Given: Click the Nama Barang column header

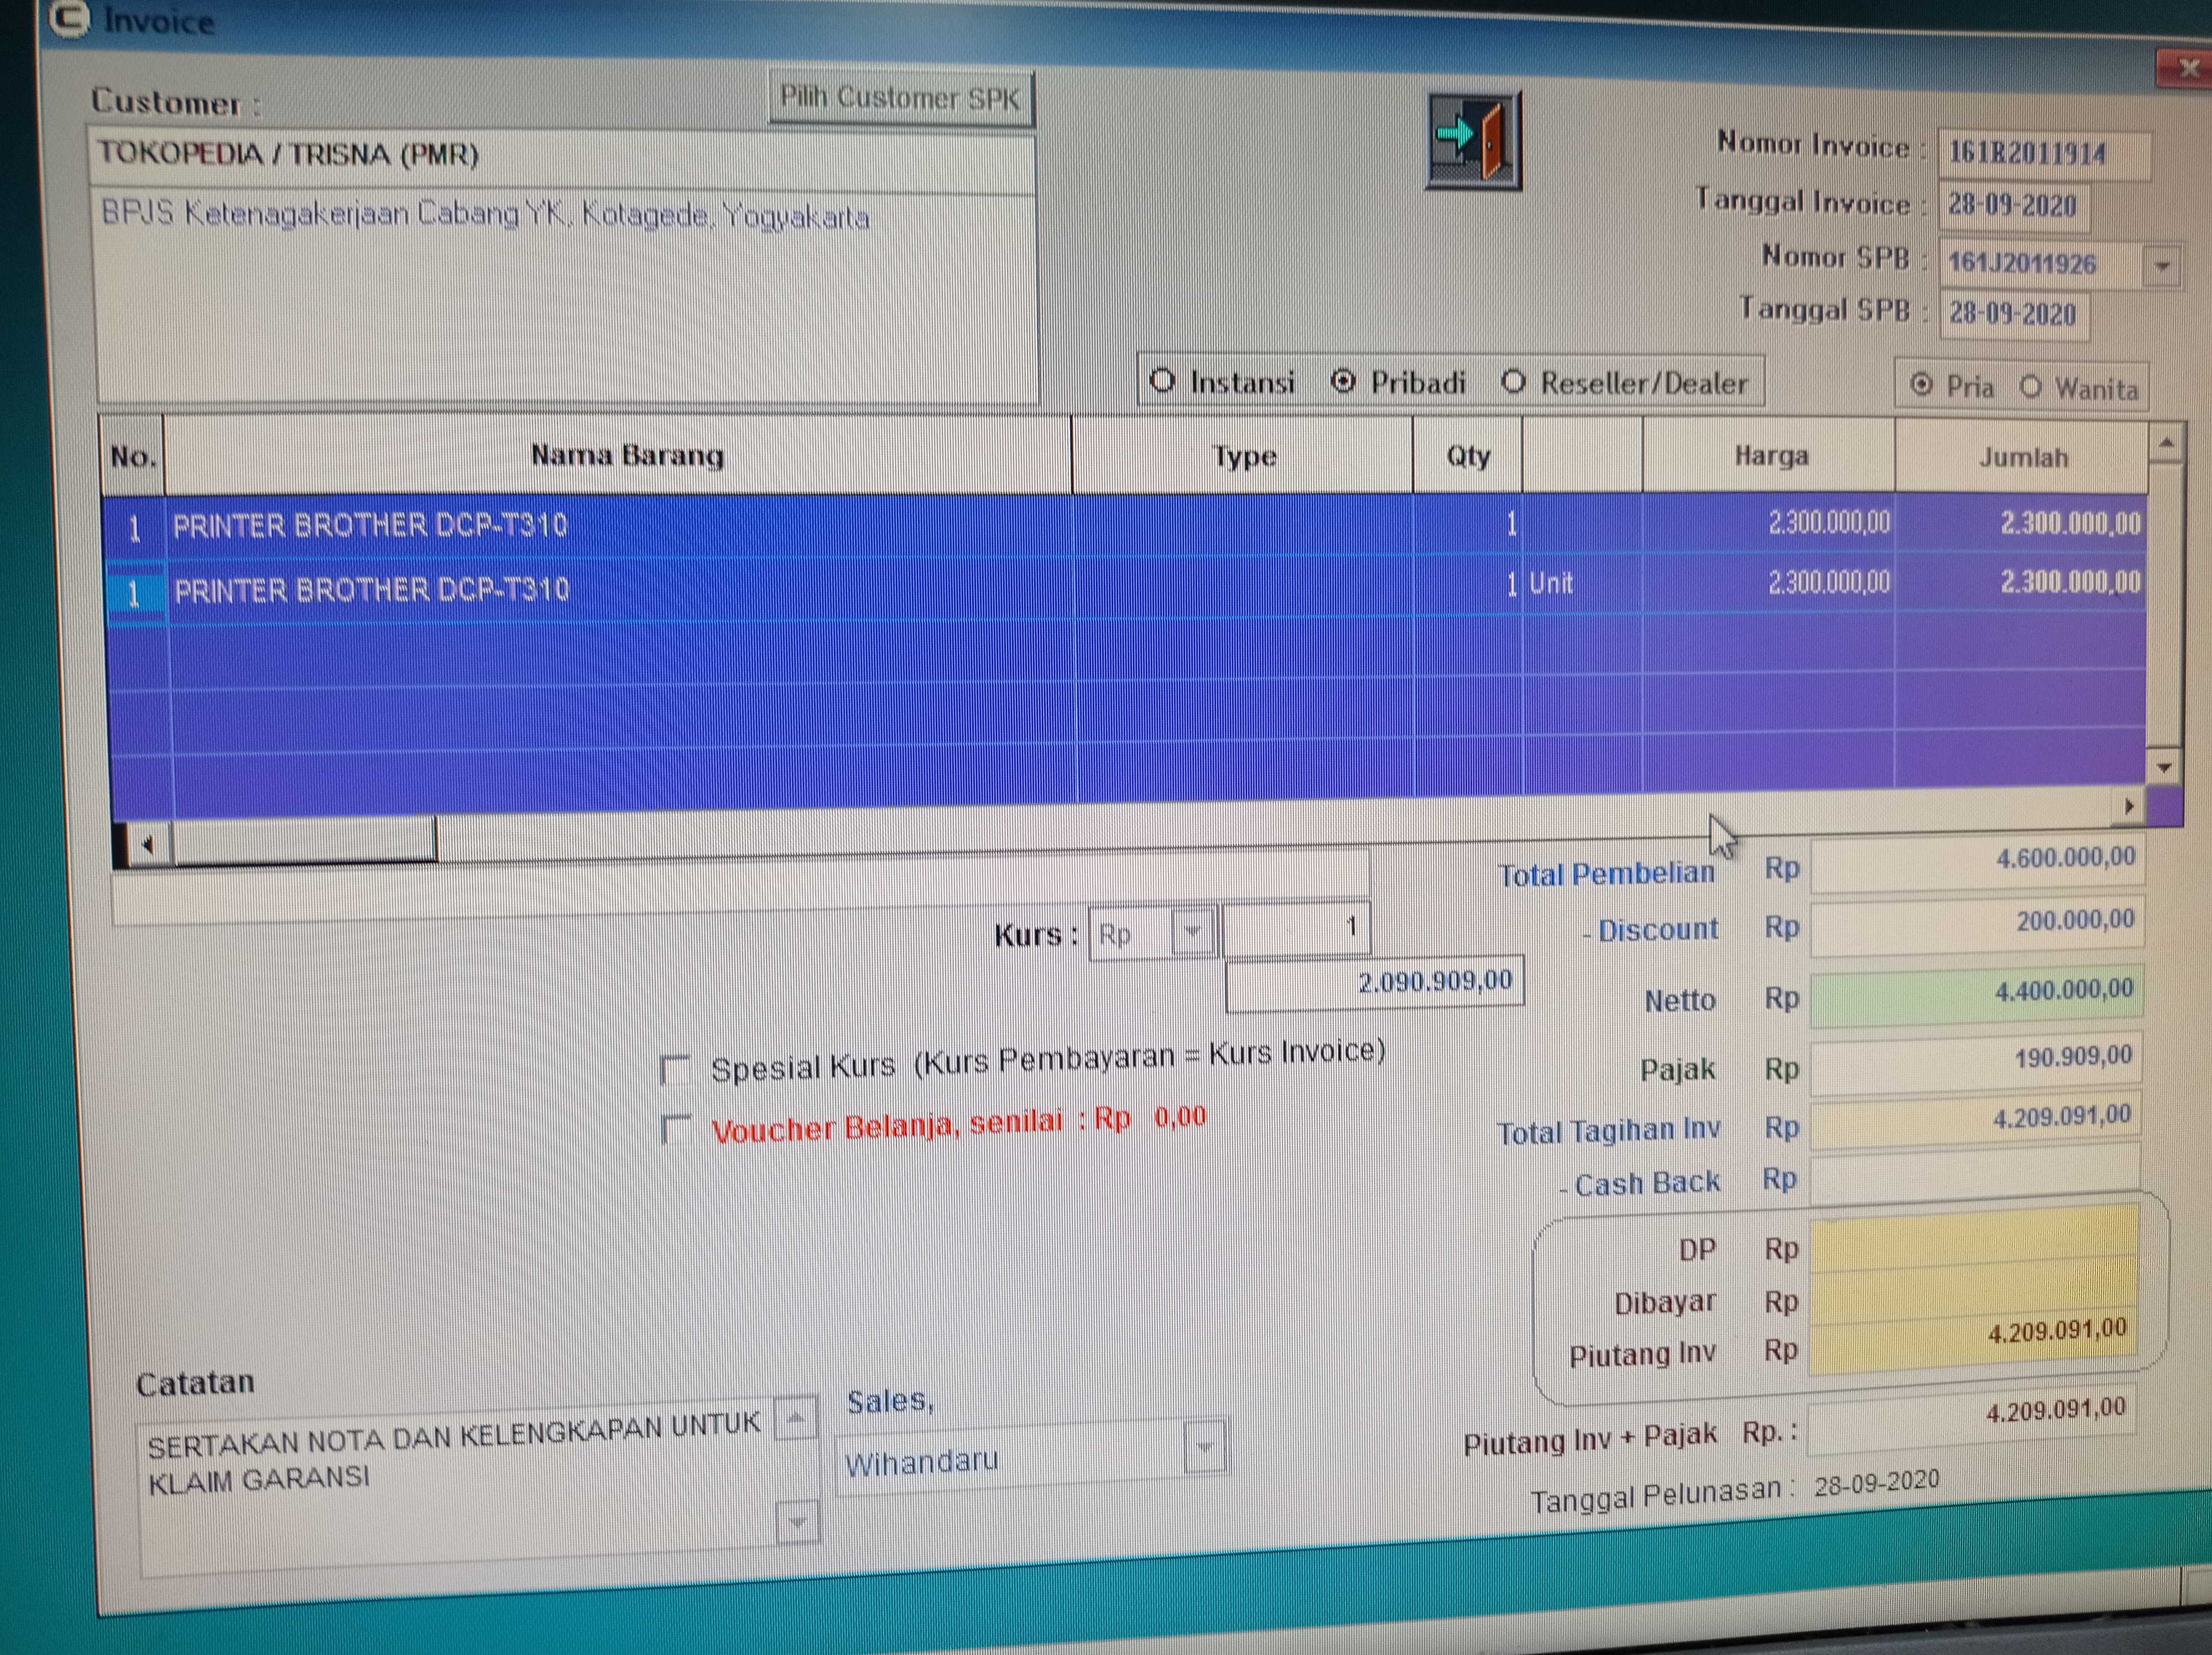Looking at the screenshot, I should pos(626,456).
